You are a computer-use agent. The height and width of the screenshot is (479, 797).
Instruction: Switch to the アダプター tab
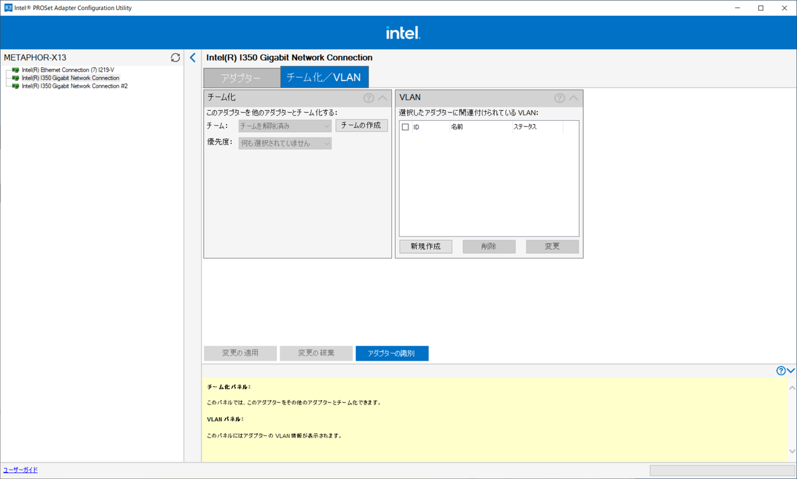(241, 77)
